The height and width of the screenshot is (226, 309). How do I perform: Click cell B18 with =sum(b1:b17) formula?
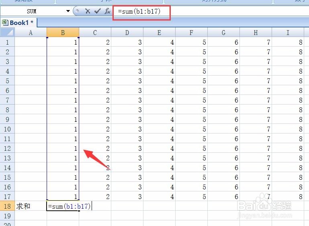(x=63, y=206)
